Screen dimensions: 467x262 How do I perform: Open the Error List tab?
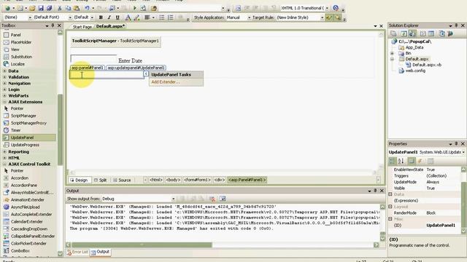pos(77,252)
